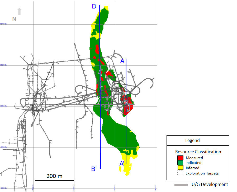The height and width of the screenshot is (192, 237).
Task: Select the U/G Development label
Action: 210,184
